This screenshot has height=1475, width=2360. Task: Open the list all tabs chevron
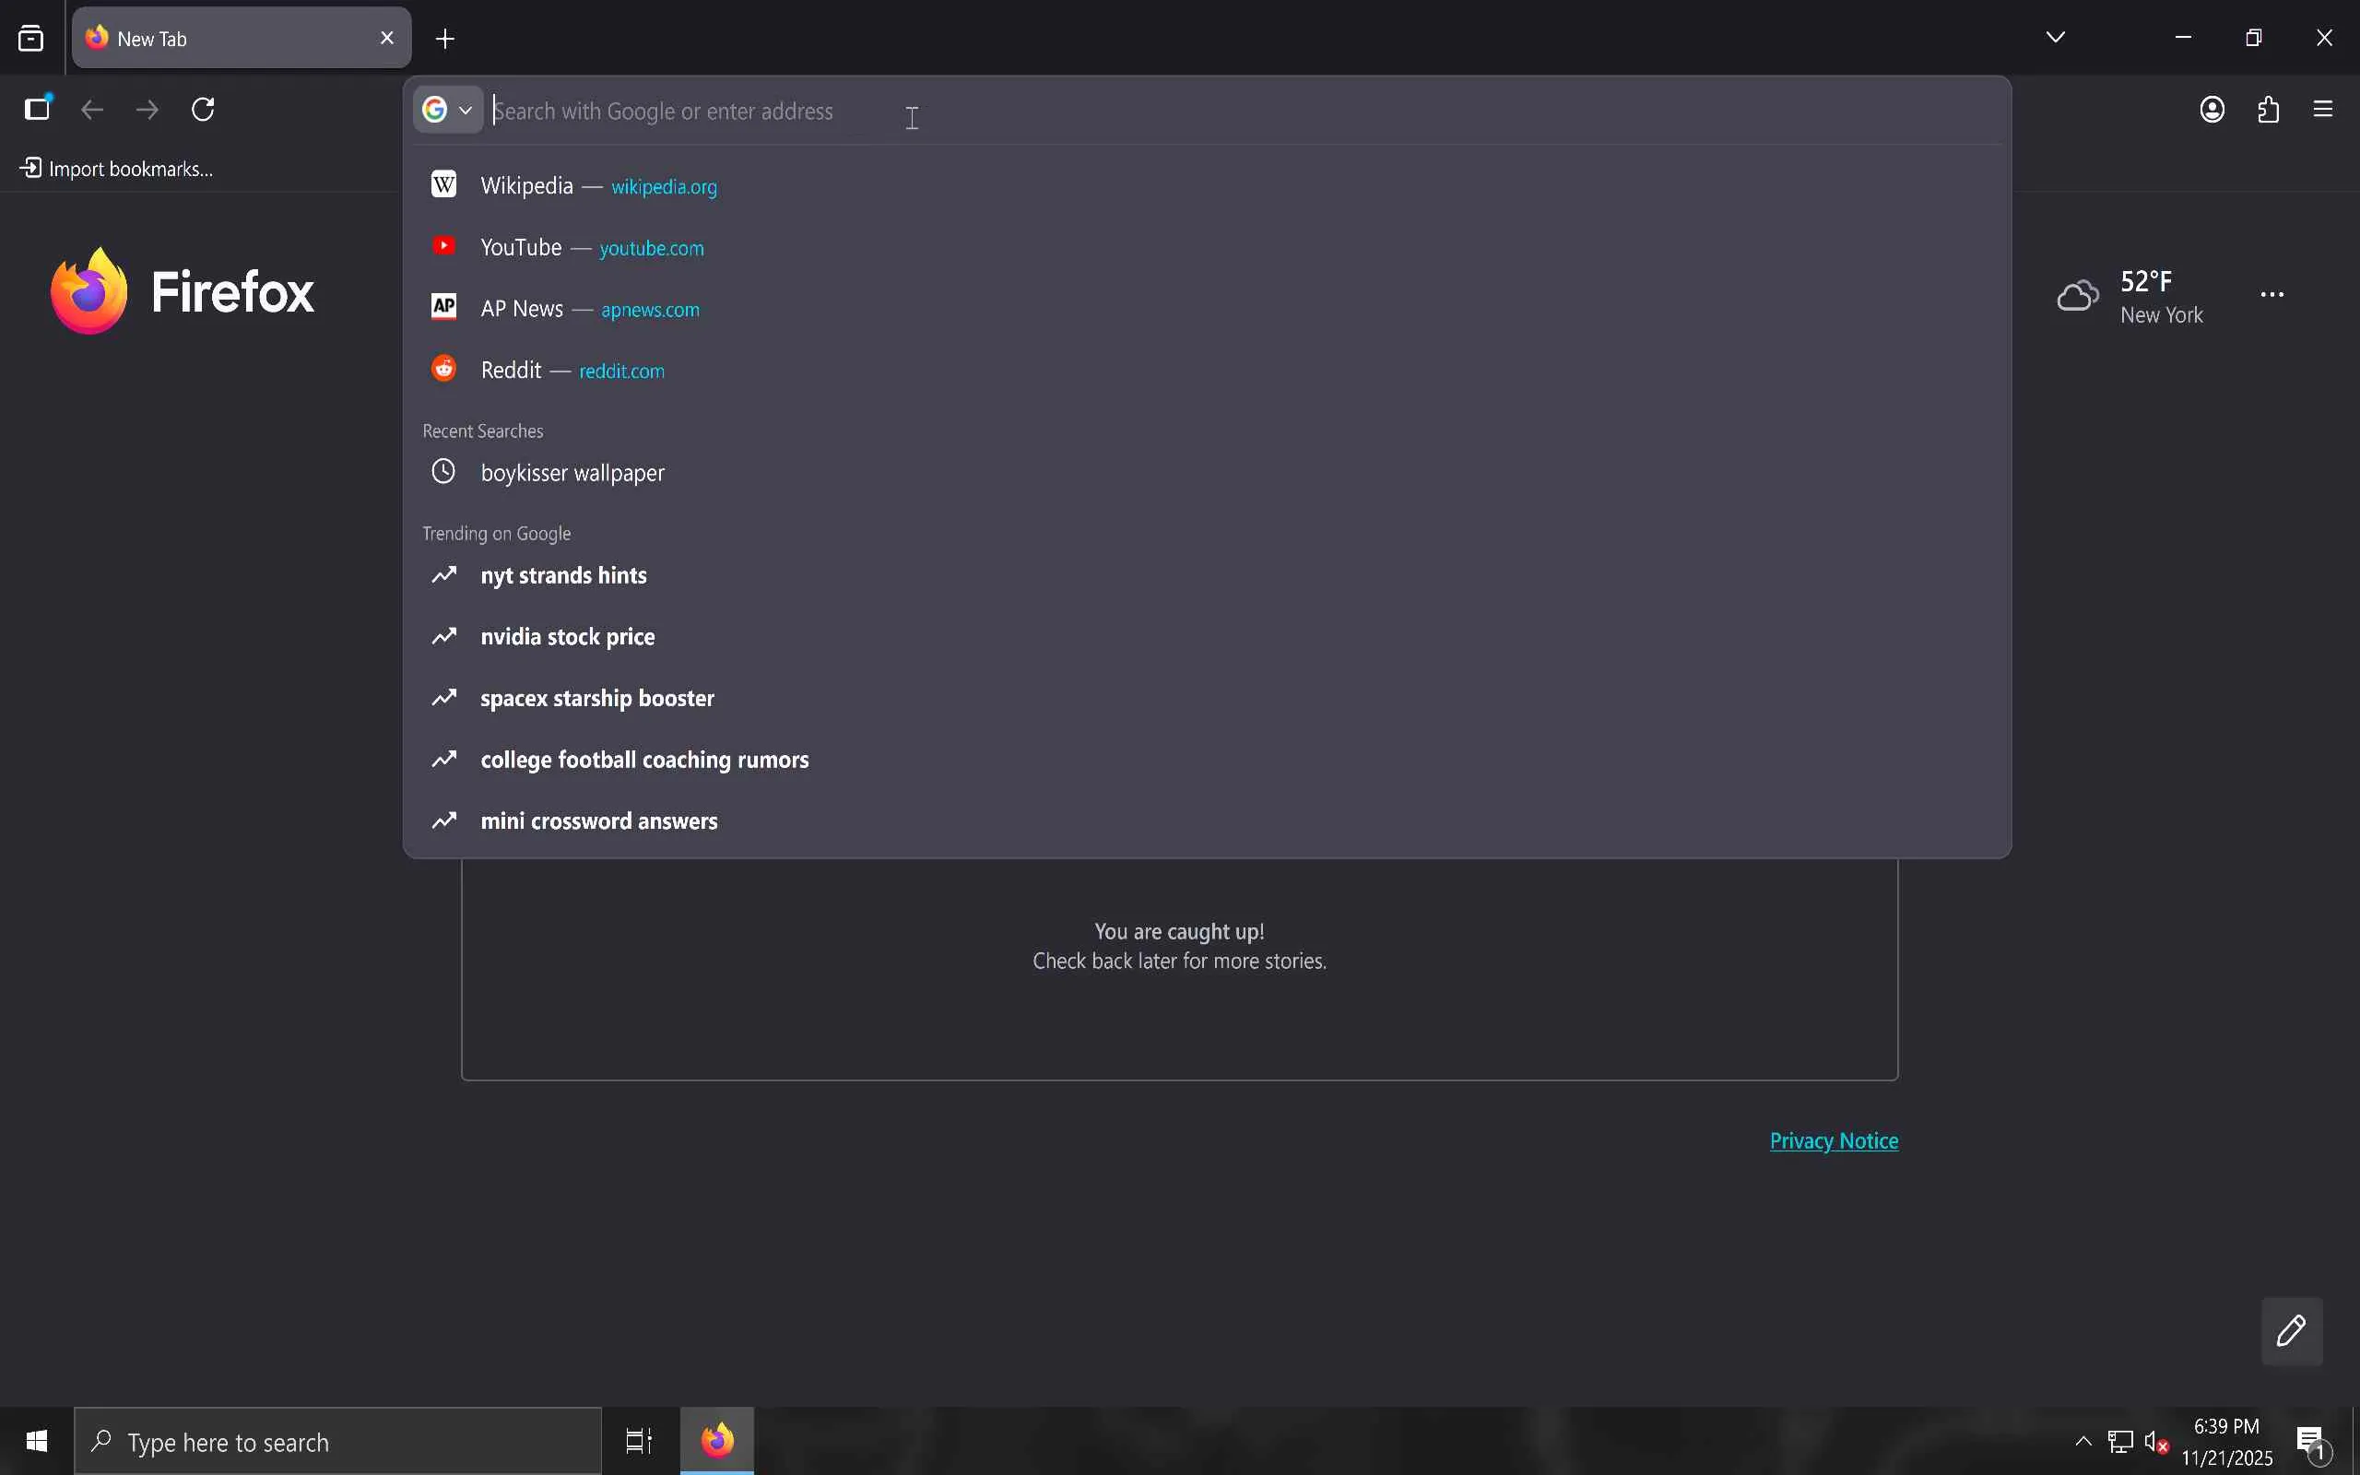(2056, 37)
